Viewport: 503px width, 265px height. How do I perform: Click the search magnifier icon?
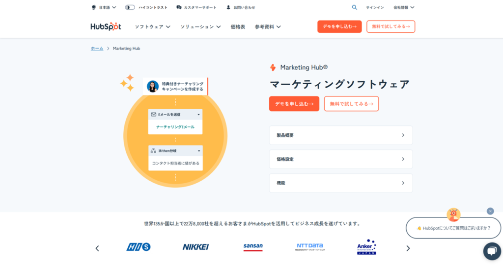[354, 7]
